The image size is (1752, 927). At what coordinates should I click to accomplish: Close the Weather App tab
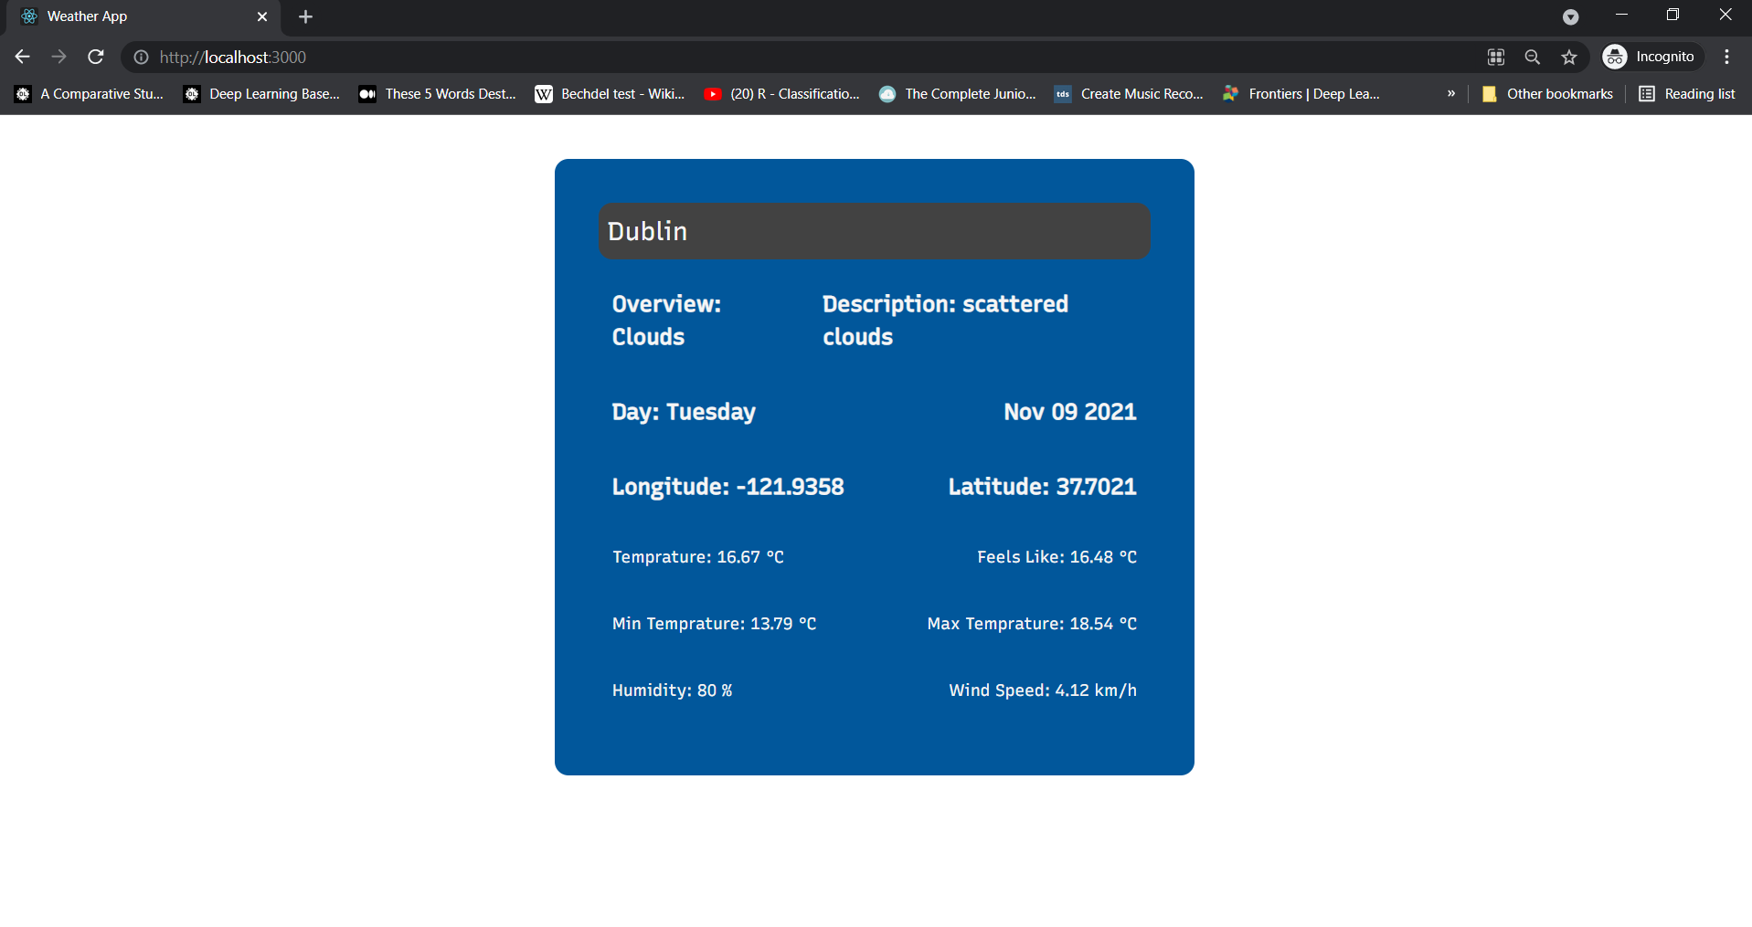pos(262,16)
